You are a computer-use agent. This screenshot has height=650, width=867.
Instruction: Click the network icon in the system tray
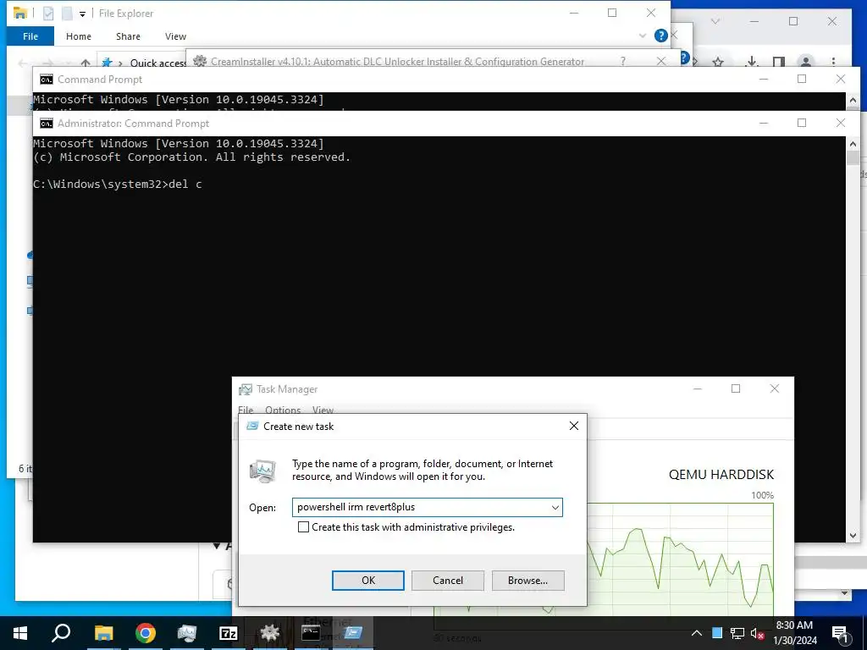[737, 633]
